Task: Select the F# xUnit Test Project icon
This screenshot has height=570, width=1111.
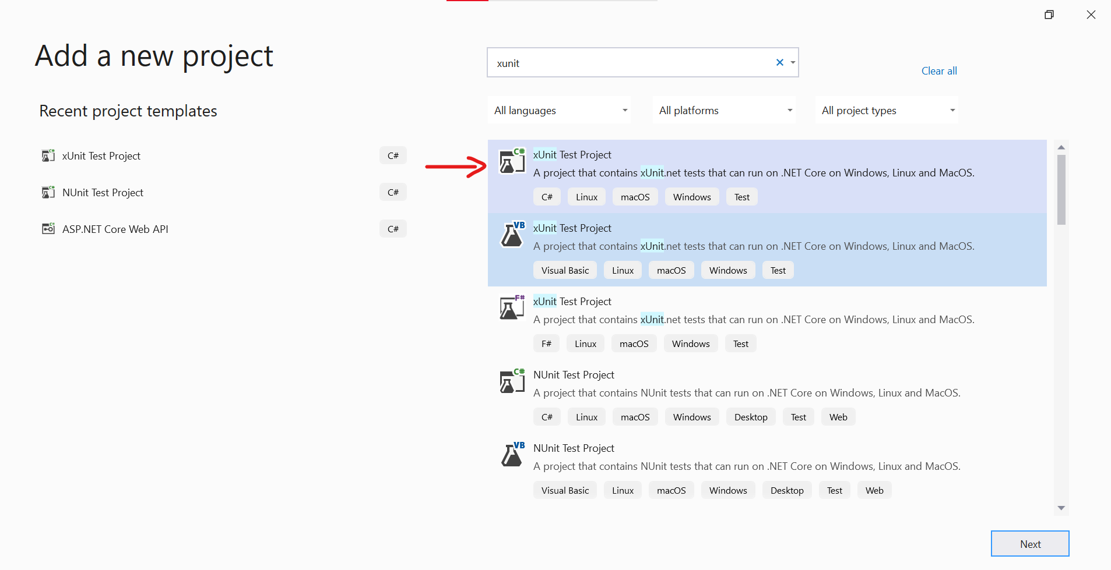Action: coord(511,308)
